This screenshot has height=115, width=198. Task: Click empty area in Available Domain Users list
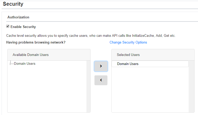[47, 89]
